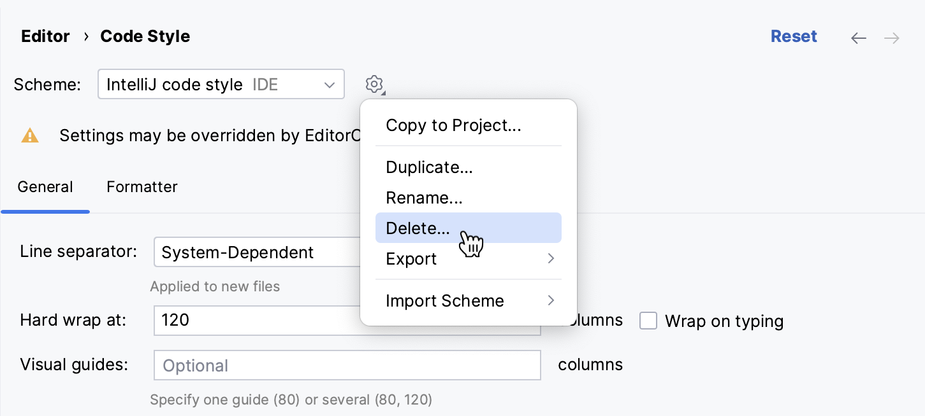This screenshot has width=925, height=416.
Task: Open the Line separator dropdown
Action: coord(255,253)
